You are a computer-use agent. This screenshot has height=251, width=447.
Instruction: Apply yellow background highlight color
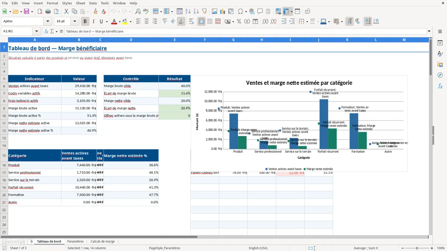point(125,22)
